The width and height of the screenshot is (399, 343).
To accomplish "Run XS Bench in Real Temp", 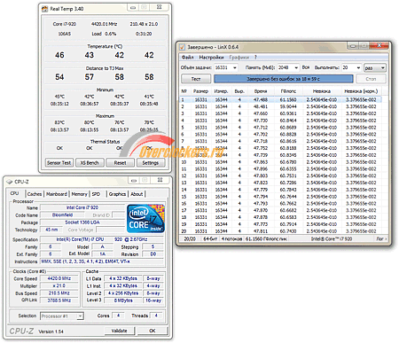I will coord(90,163).
